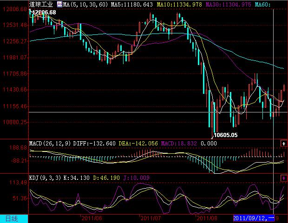The height and width of the screenshot is (223, 288).
Task: Click the 12806.68 high price label on chart
Action: tap(44, 12)
